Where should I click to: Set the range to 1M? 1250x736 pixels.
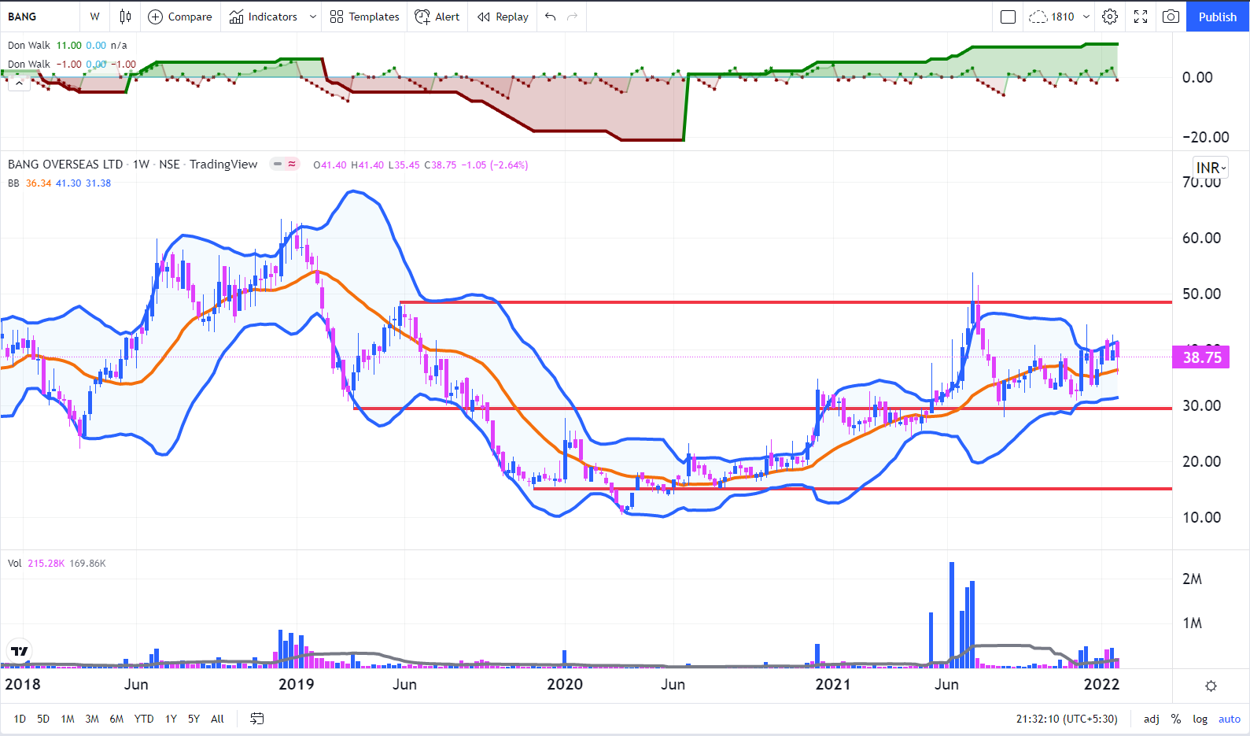click(x=68, y=719)
